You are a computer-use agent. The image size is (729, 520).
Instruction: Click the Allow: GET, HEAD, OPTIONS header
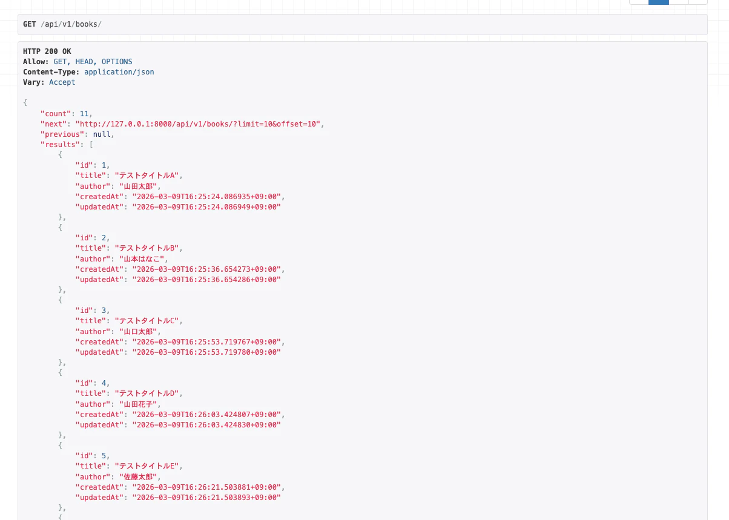click(78, 62)
